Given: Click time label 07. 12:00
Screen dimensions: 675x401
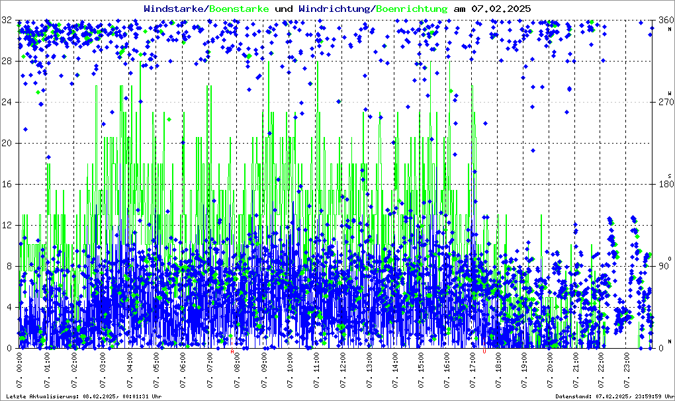Looking at the screenshot, I should [343, 371].
